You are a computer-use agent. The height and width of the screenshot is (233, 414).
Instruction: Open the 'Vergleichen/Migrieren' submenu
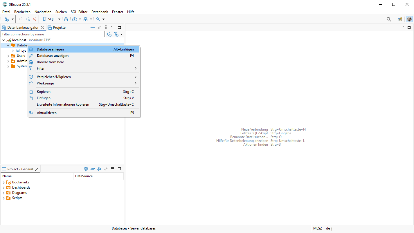coord(54,77)
